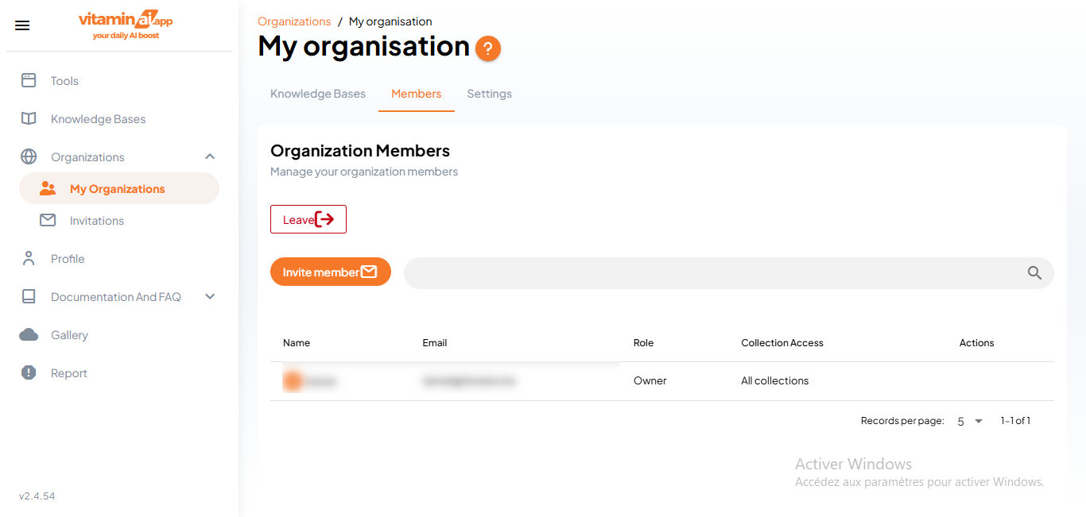Open the hamburger navigation menu

pyautogui.click(x=22, y=25)
